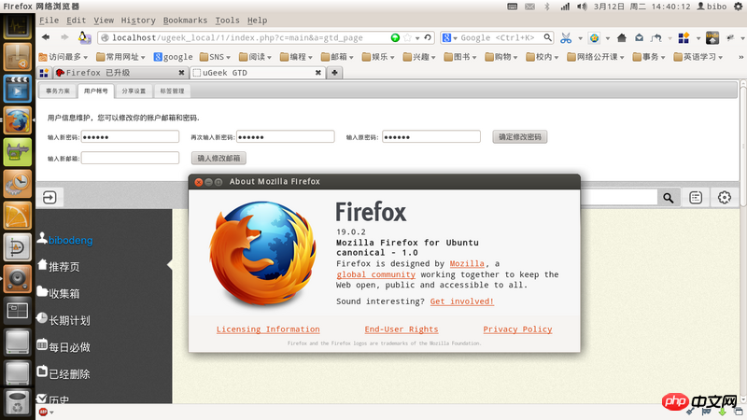Open the File menu

point(49,20)
